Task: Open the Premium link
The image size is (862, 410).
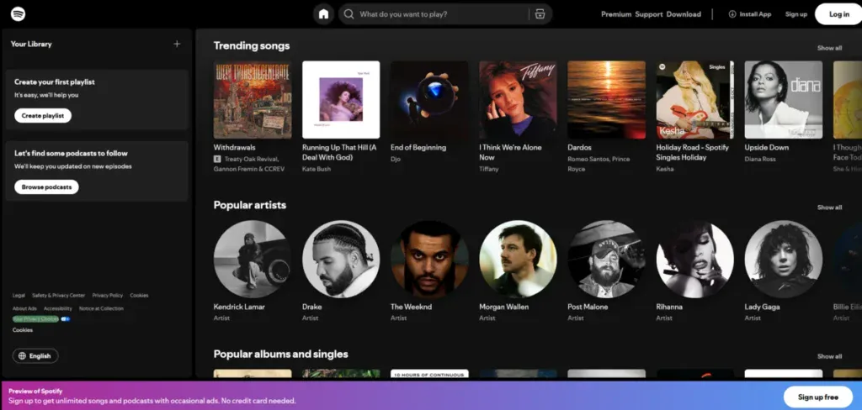Action: (x=615, y=14)
